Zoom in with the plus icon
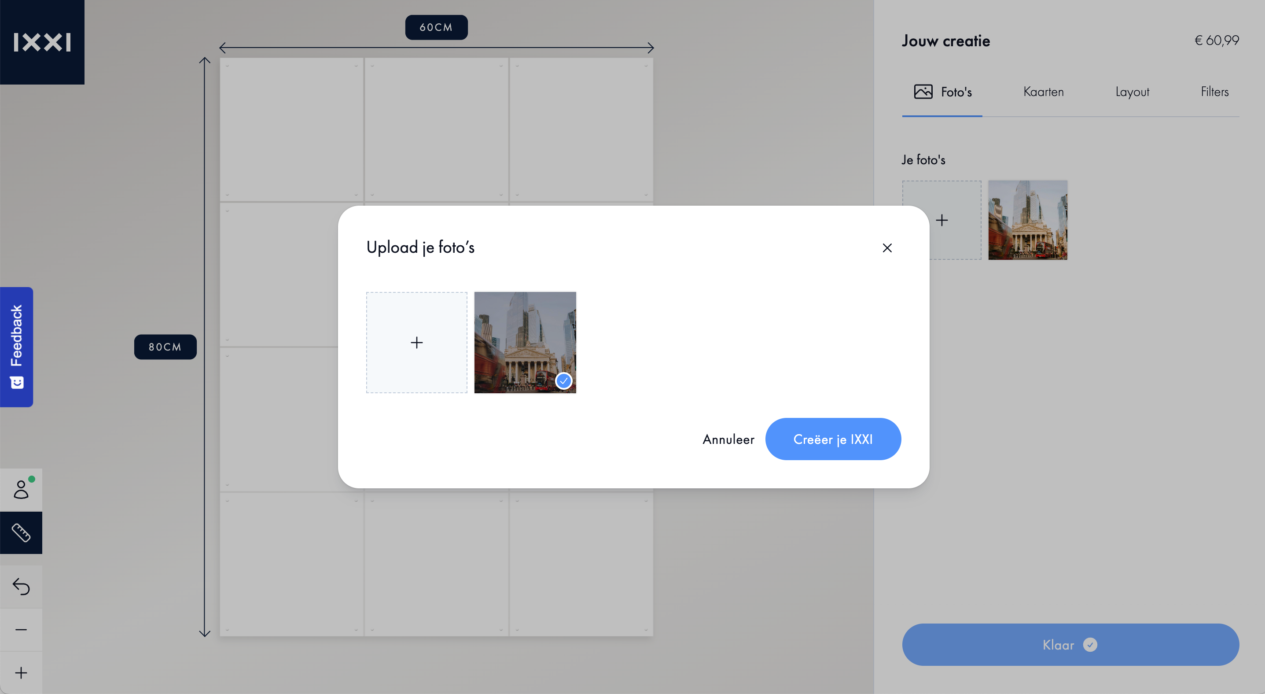Image resolution: width=1265 pixels, height=694 pixels. pyautogui.click(x=21, y=672)
